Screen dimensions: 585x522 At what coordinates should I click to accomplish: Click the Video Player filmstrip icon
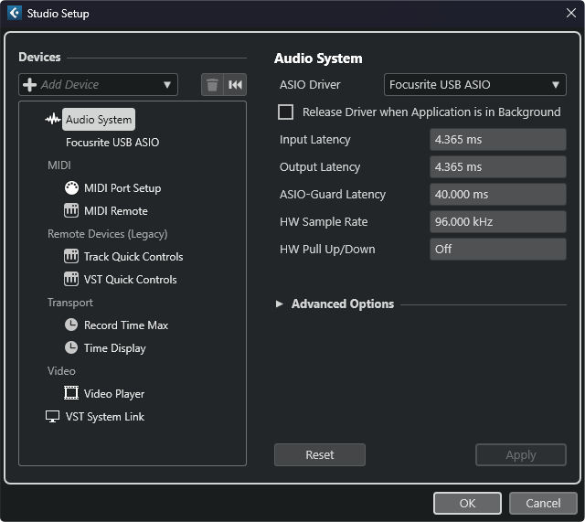click(71, 393)
